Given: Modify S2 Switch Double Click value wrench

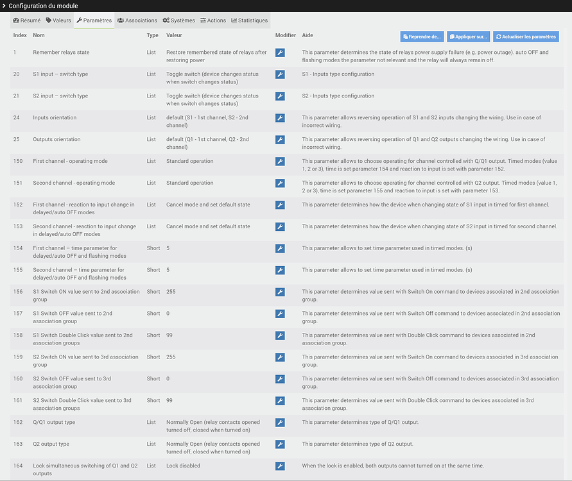Looking at the screenshot, I should (280, 401).
